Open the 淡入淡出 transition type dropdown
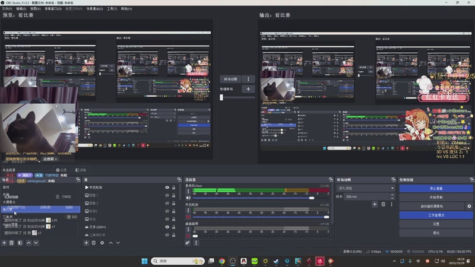475x267 pixels. 365,188
